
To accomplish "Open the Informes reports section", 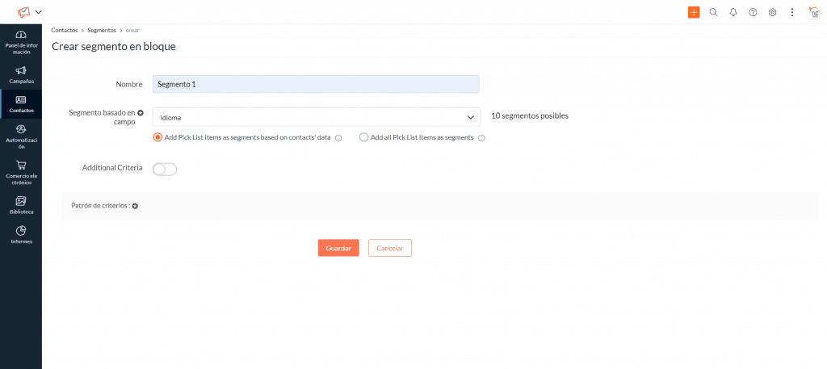I will tap(21, 235).
